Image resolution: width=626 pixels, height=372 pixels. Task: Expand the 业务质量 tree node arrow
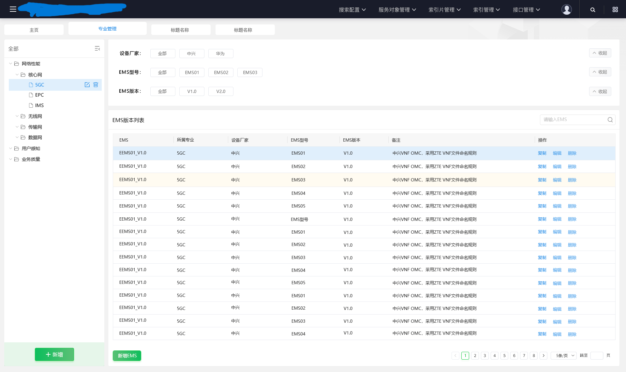click(x=10, y=159)
